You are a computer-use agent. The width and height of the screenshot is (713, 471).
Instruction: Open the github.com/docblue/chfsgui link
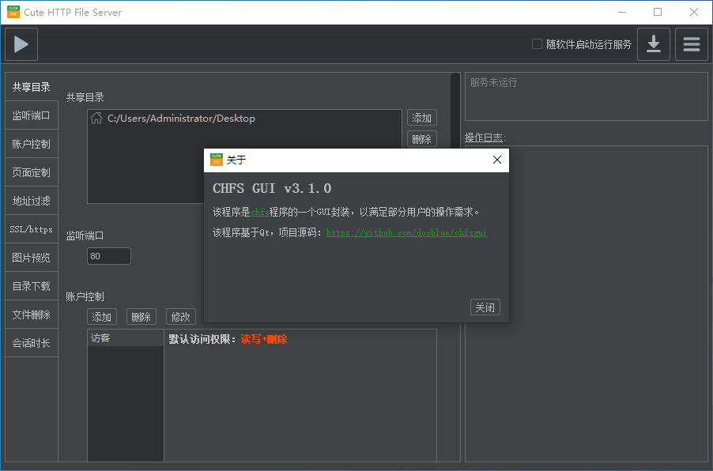click(406, 232)
